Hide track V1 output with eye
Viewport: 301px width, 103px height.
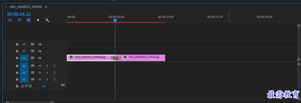click(x=40, y=58)
